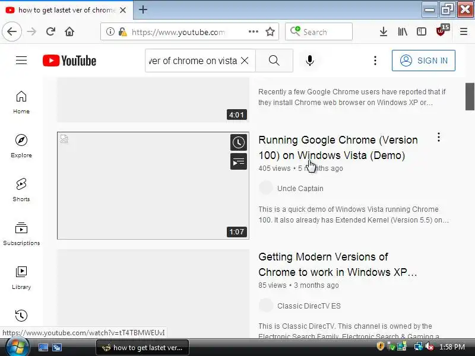Open Shorts in the sidebar
The image size is (475, 356).
(21, 190)
